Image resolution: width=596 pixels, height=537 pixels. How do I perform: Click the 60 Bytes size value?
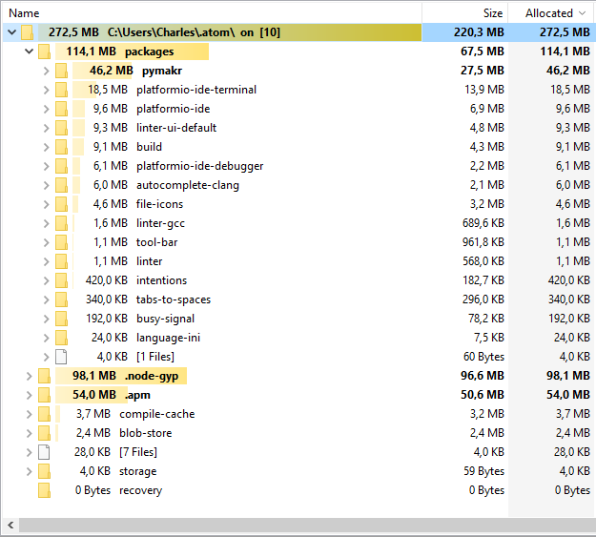pos(483,357)
